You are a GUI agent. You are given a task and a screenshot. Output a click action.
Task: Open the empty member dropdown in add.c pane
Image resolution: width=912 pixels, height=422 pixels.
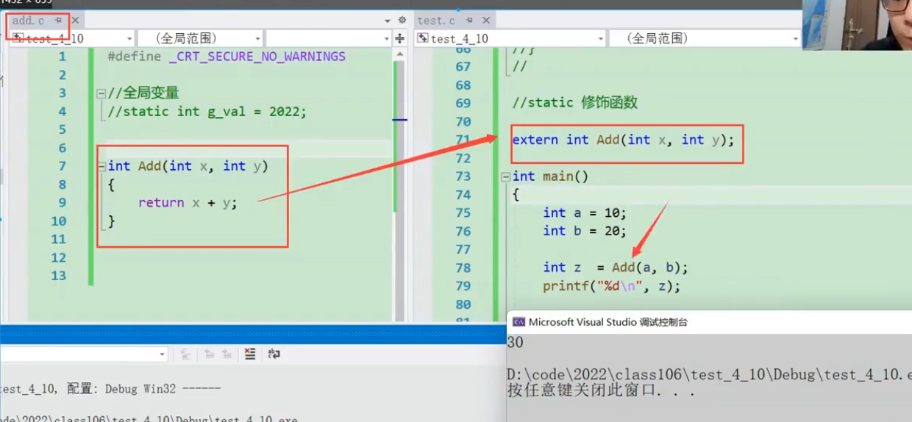pos(329,38)
